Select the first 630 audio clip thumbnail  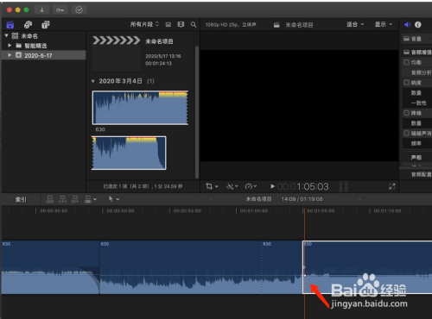pos(140,108)
